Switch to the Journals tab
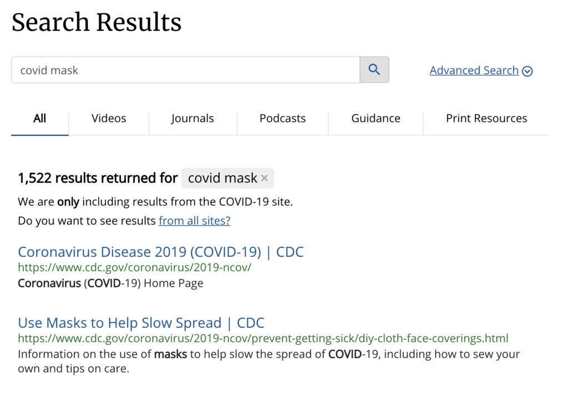The width and height of the screenshot is (568, 398). point(192,119)
